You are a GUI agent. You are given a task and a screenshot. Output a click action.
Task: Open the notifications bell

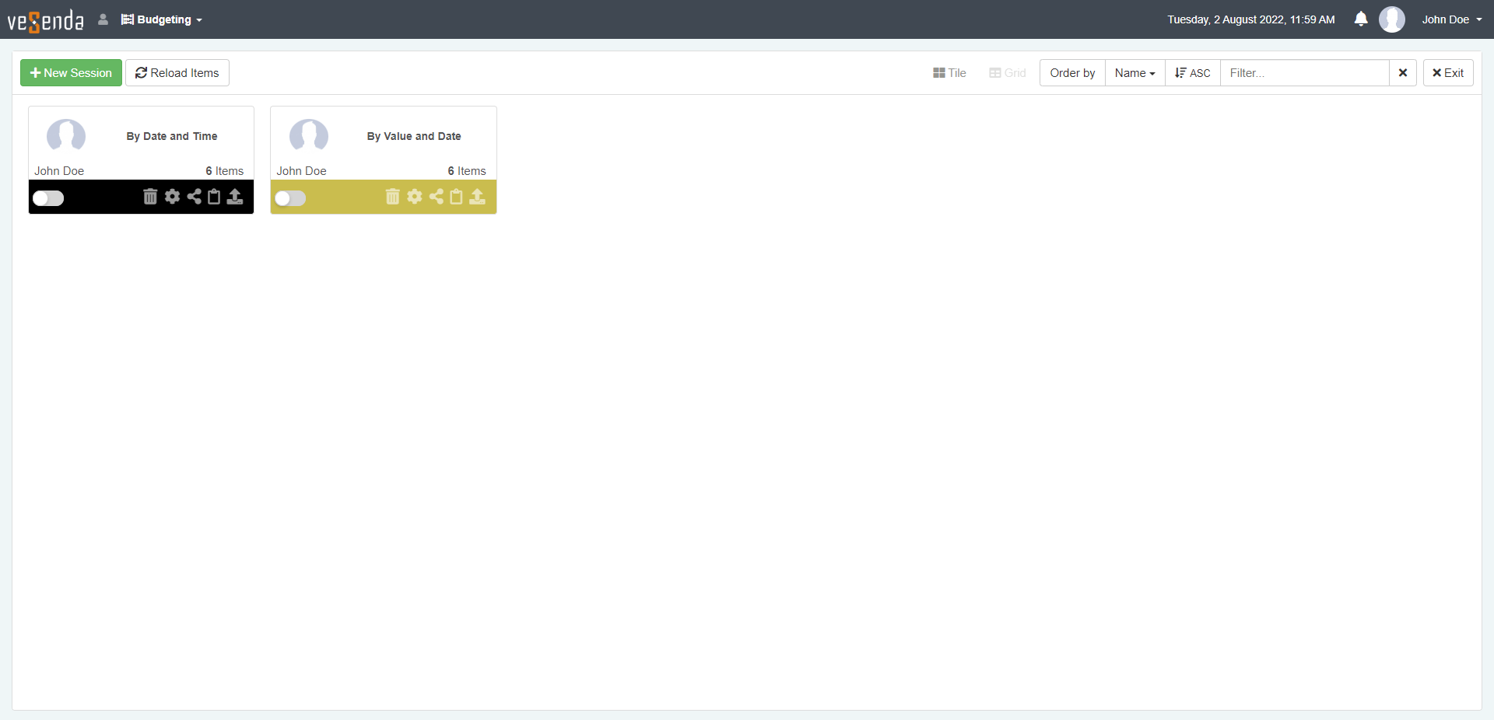(1360, 19)
